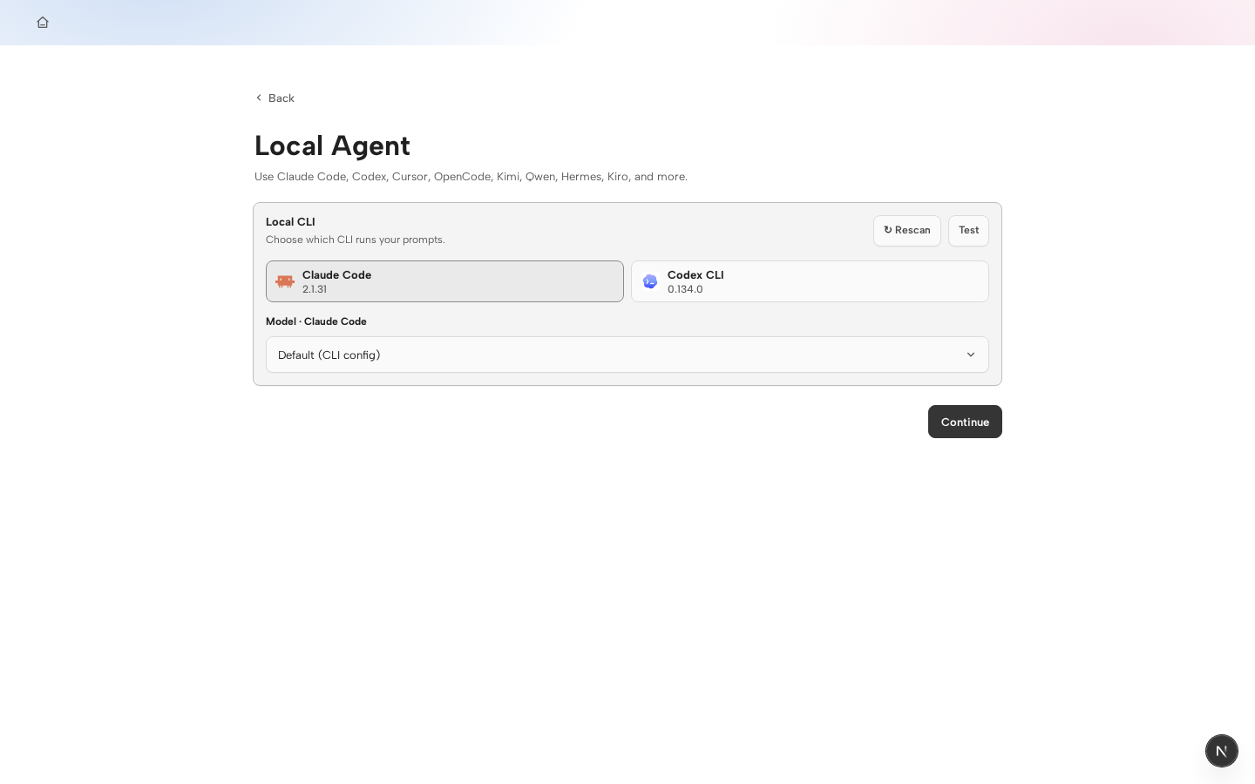Image resolution: width=1255 pixels, height=784 pixels.
Task: Click the 'Local CLI' section title
Action: (290, 222)
